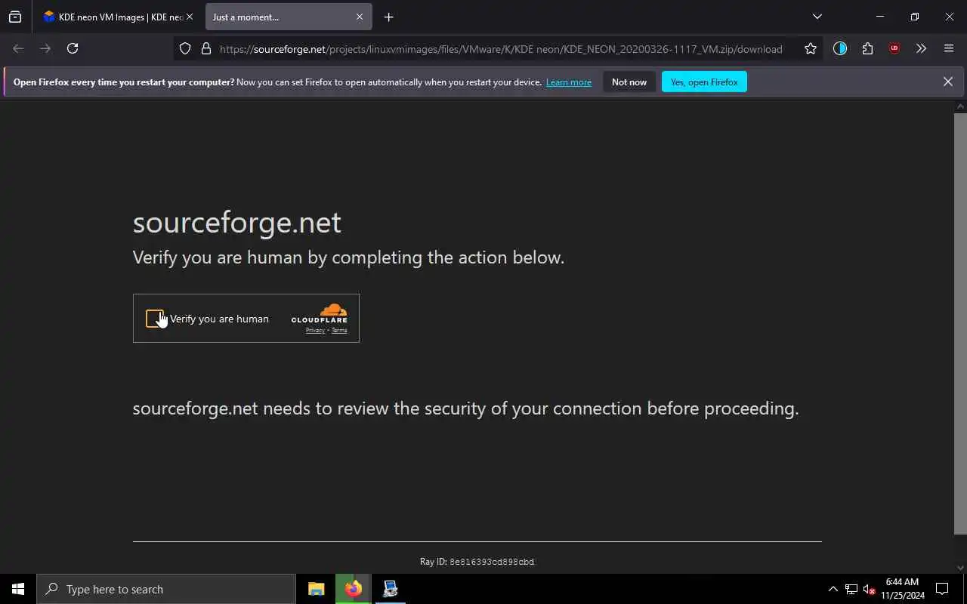Click the Cloudflare logo
This screenshot has width=967, height=604.
coord(320,313)
